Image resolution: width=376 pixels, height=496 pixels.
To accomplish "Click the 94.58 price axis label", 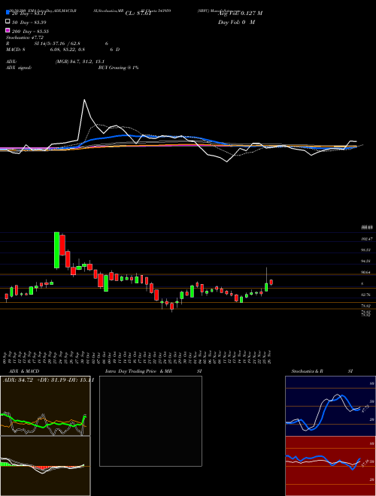I will 366,262.
